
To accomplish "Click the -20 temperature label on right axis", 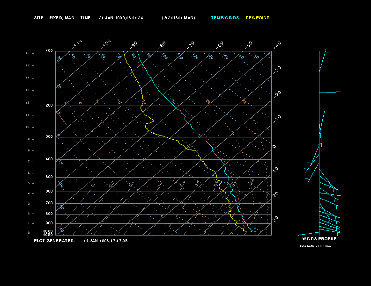I will (277, 94).
